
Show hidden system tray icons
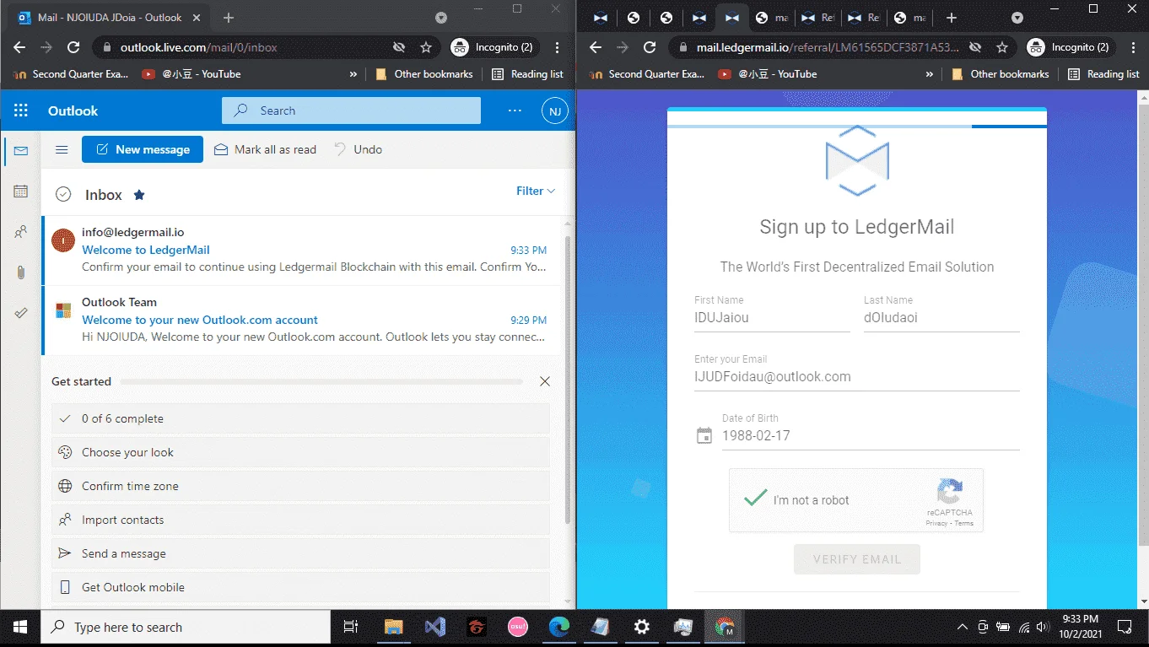pos(963,627)
